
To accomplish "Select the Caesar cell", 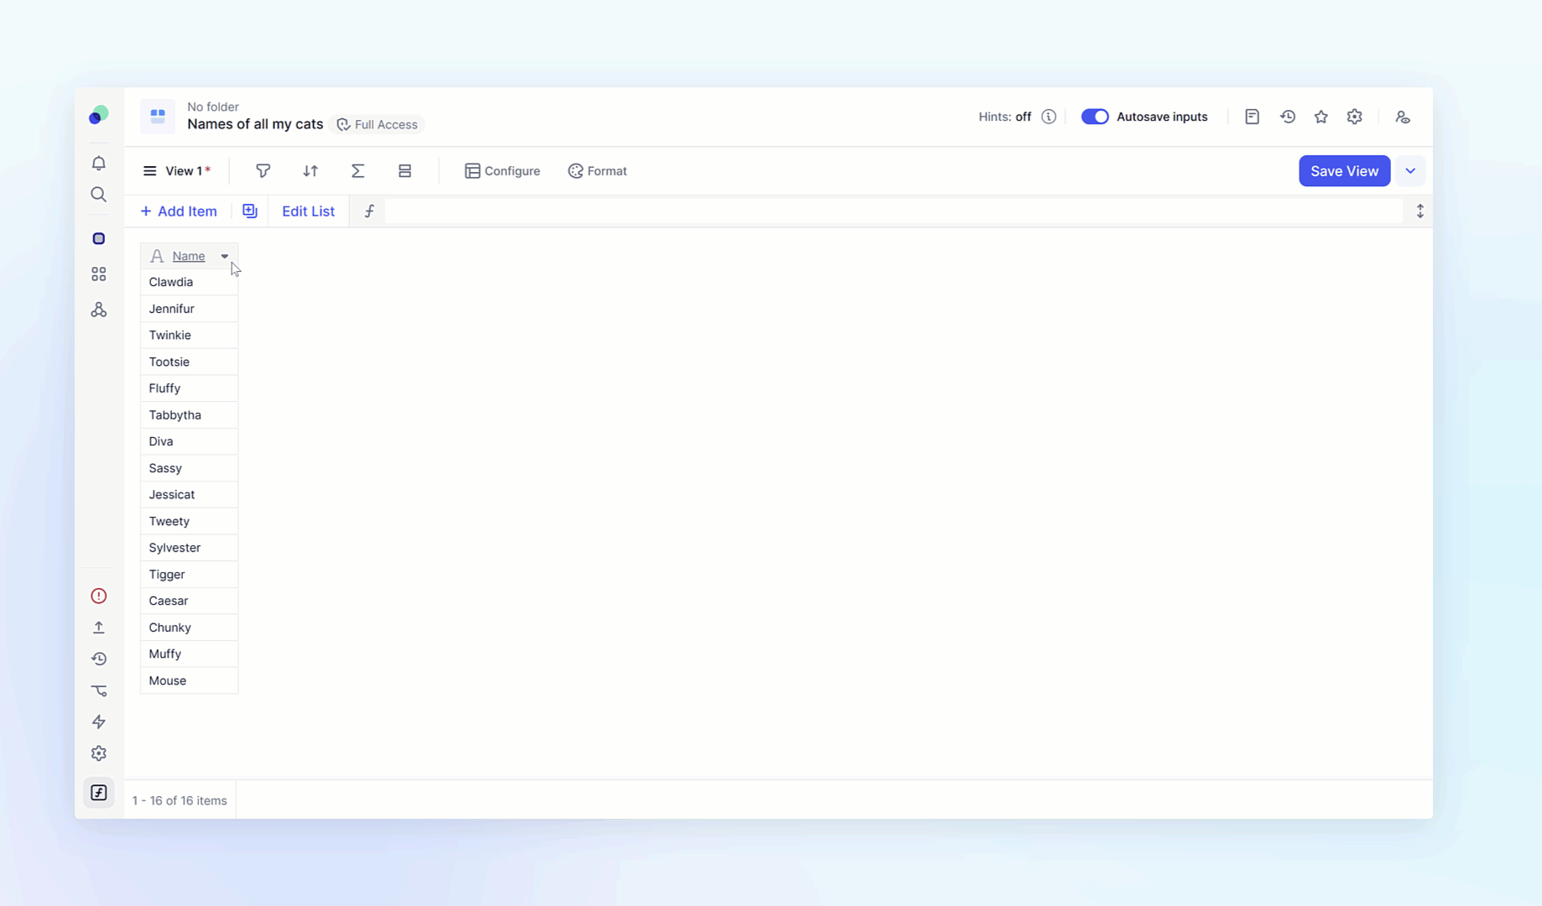I will tap(189, 601).
